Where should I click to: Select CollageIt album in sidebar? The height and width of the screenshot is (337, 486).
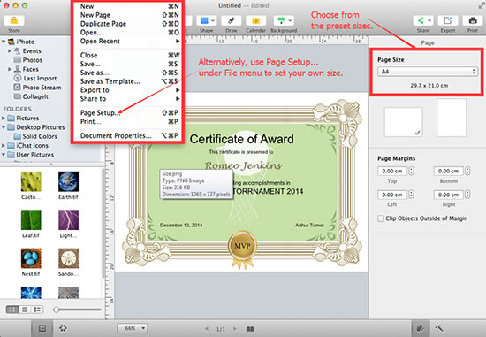pyautogui.click(x=31, y=96)
